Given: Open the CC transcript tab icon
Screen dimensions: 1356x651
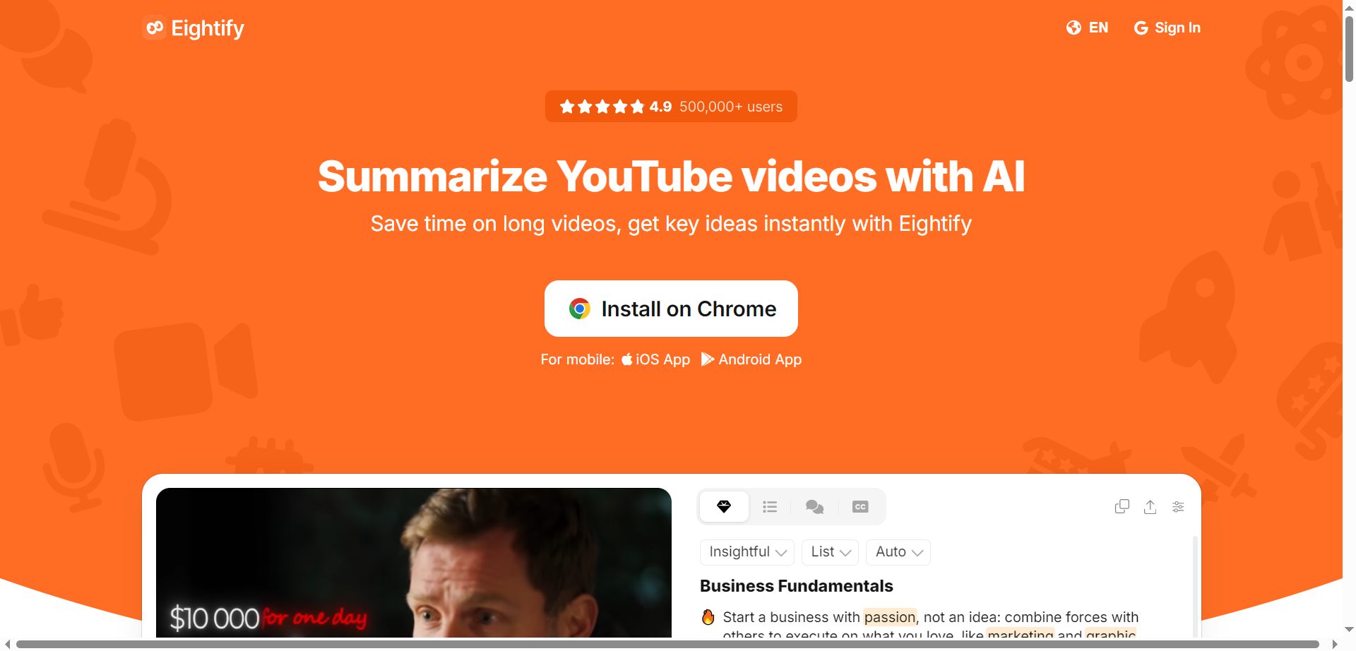Looking at the screenshot, I should (860, 506).
